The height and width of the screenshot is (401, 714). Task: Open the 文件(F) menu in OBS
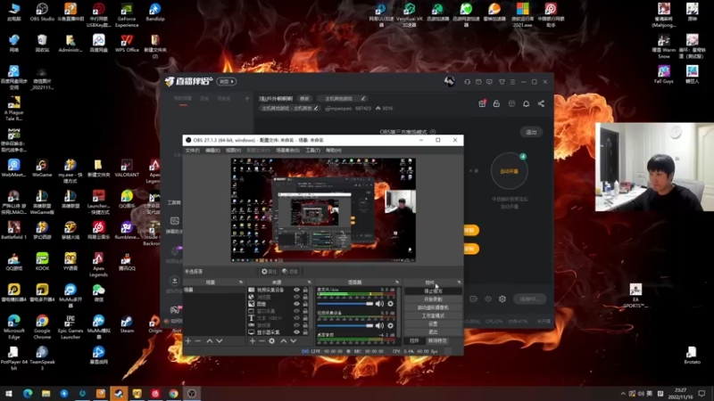click(193, 150)
